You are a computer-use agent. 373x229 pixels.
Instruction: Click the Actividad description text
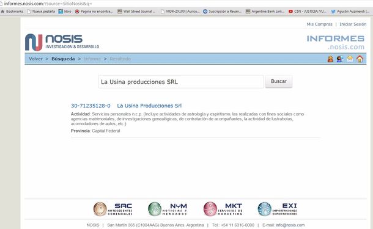coord(187,119)
